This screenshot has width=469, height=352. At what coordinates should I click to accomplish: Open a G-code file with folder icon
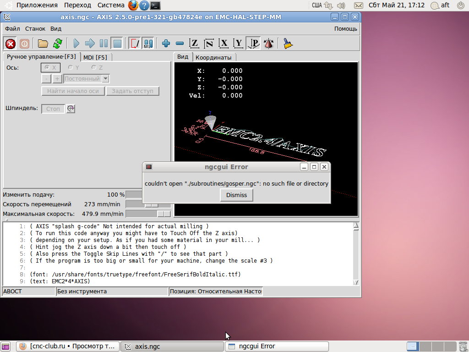click(43, 44)
